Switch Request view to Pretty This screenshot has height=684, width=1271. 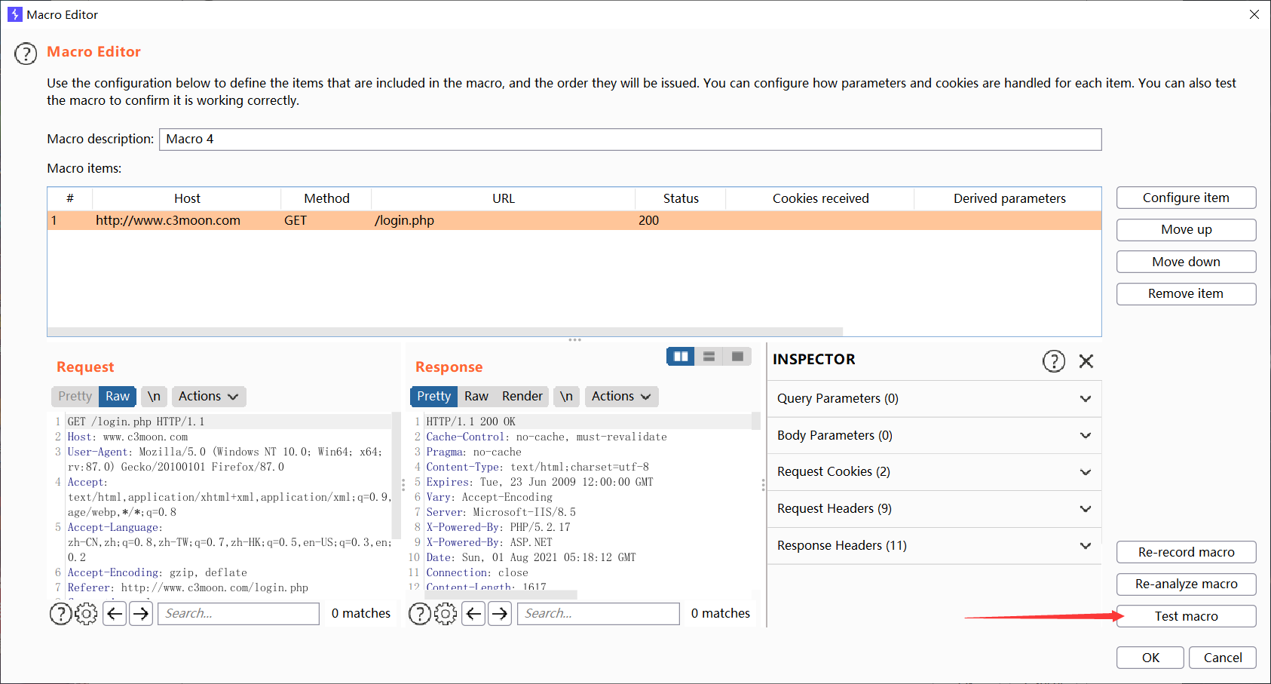[x=75, y=397]
